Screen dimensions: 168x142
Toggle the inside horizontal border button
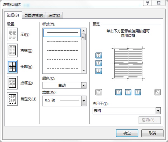point(99,63)
